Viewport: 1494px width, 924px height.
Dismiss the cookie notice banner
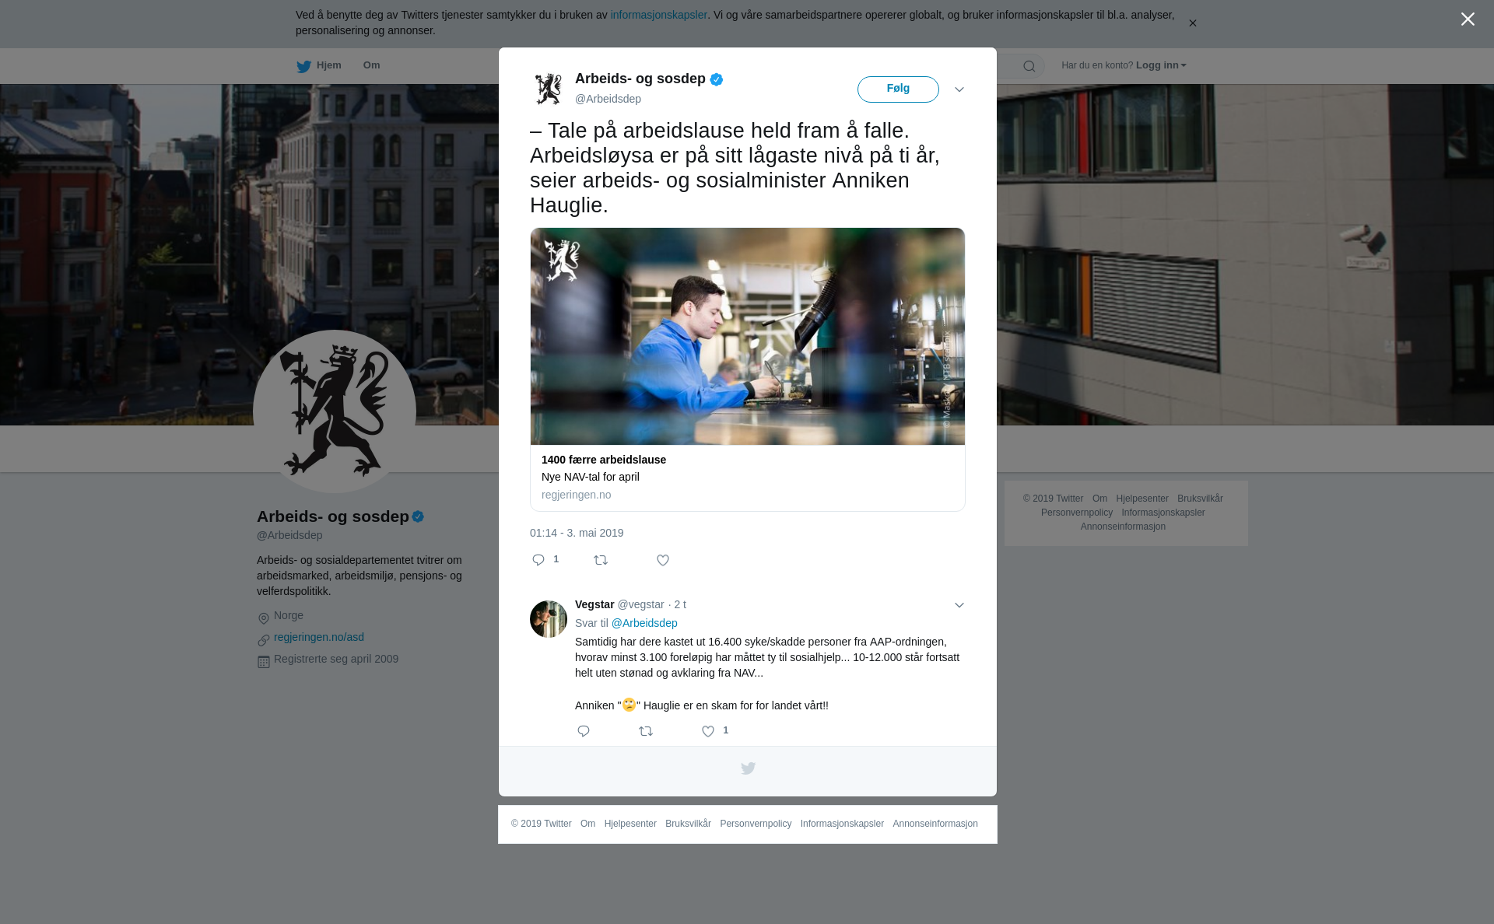1192,23
